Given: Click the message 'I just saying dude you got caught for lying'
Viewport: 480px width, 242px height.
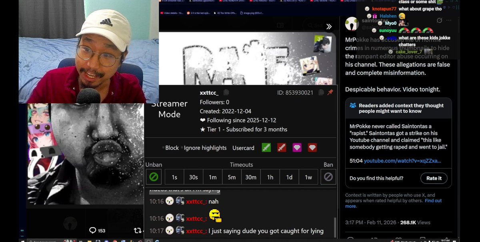Looking at the screenshot, I should click(x=266, y=231).
